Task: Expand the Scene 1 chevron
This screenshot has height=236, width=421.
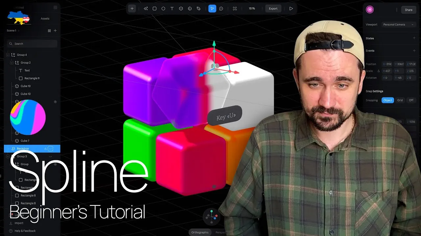Action: pos(19,30)
